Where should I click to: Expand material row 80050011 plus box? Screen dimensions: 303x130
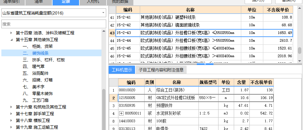point(121,113)
